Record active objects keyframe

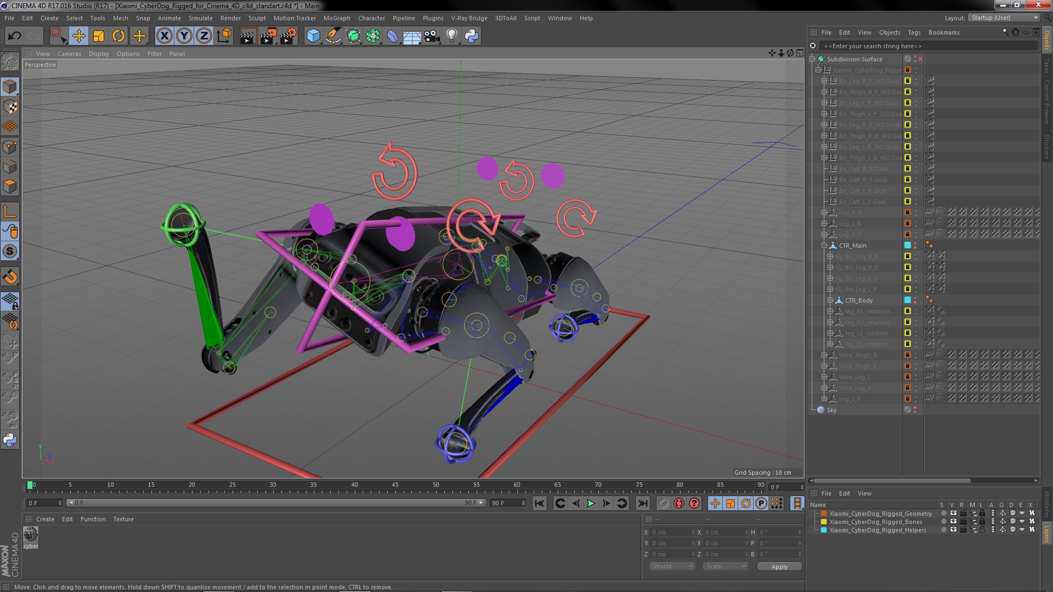pyautogui.click(x=663, y=503)
